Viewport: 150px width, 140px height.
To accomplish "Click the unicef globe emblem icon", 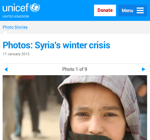I will pos(35,8).
